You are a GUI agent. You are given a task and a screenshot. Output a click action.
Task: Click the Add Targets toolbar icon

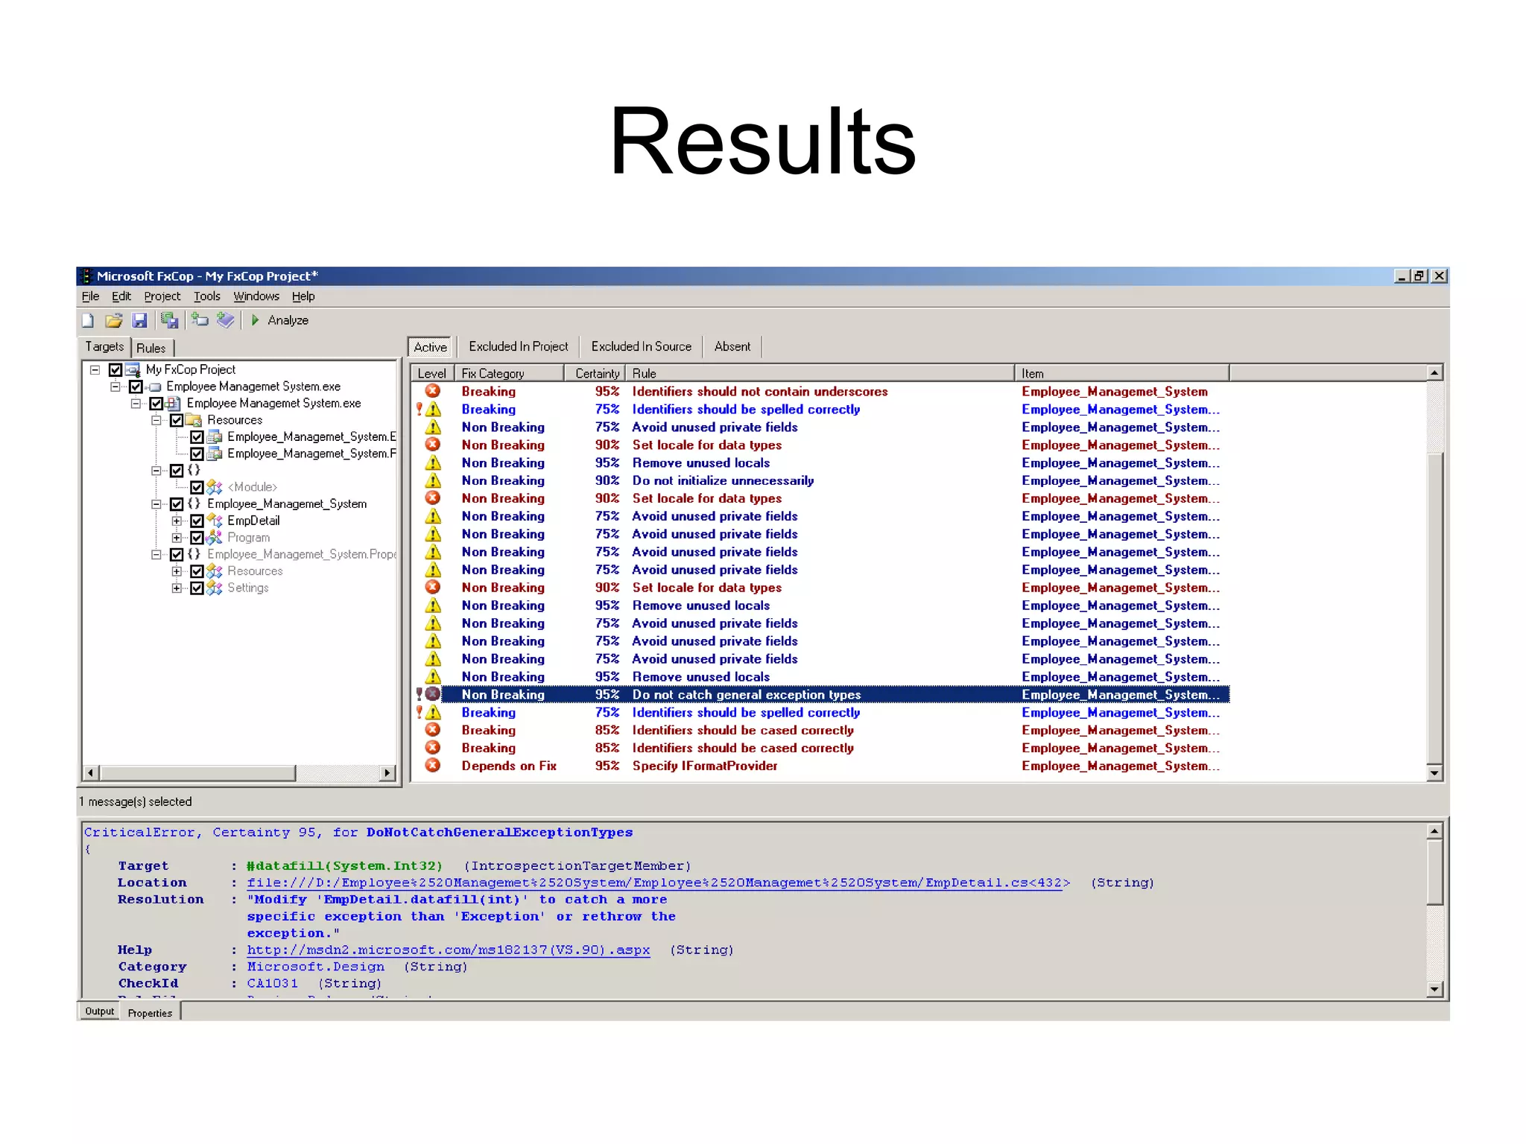pyautogui.click(x=200, y=320)
